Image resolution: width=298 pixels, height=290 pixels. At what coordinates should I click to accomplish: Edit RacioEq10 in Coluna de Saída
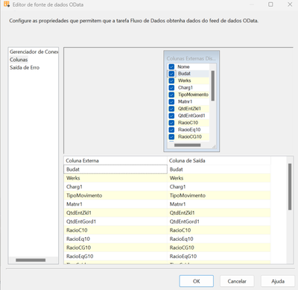(219, 239)
